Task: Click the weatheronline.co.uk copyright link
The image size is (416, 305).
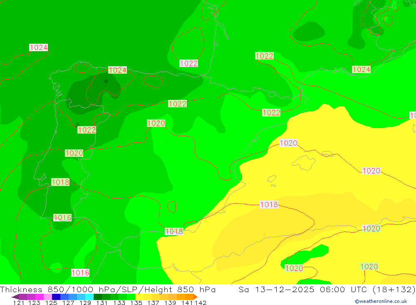Action: [381, 301]
